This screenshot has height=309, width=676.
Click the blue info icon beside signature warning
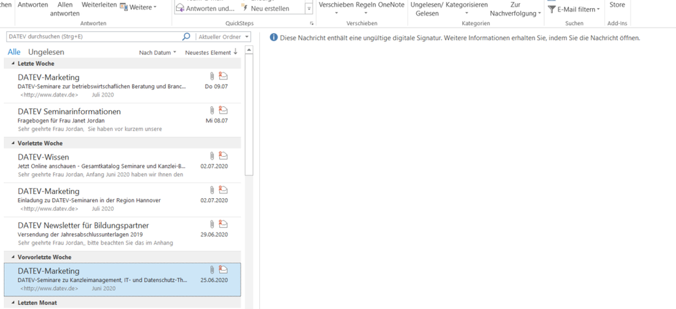pos(274,38)
